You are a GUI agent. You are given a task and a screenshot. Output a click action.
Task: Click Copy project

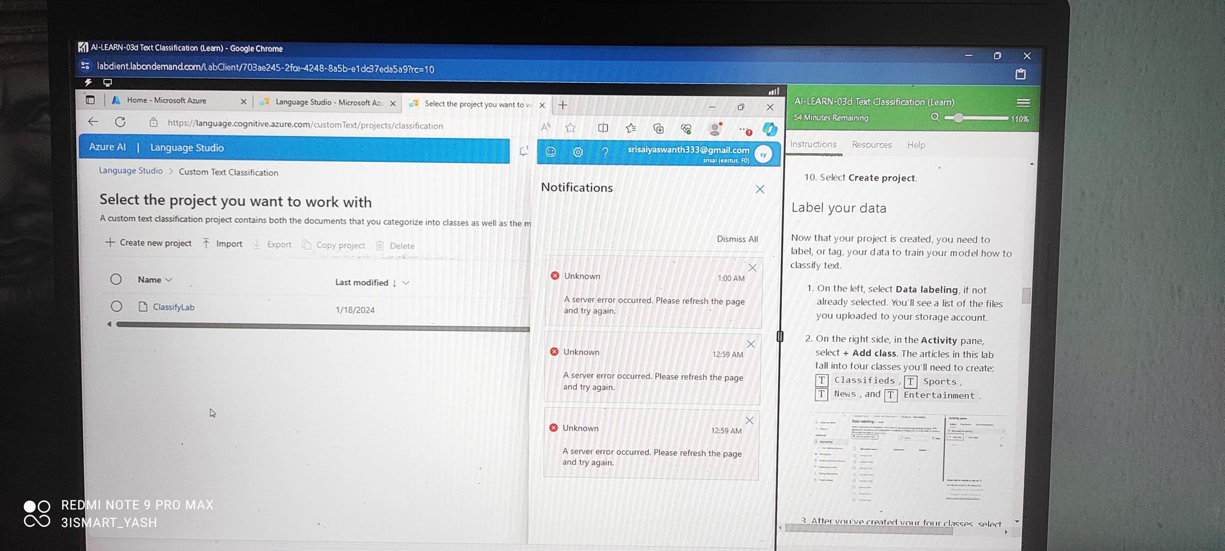click(x=334, y=245)
